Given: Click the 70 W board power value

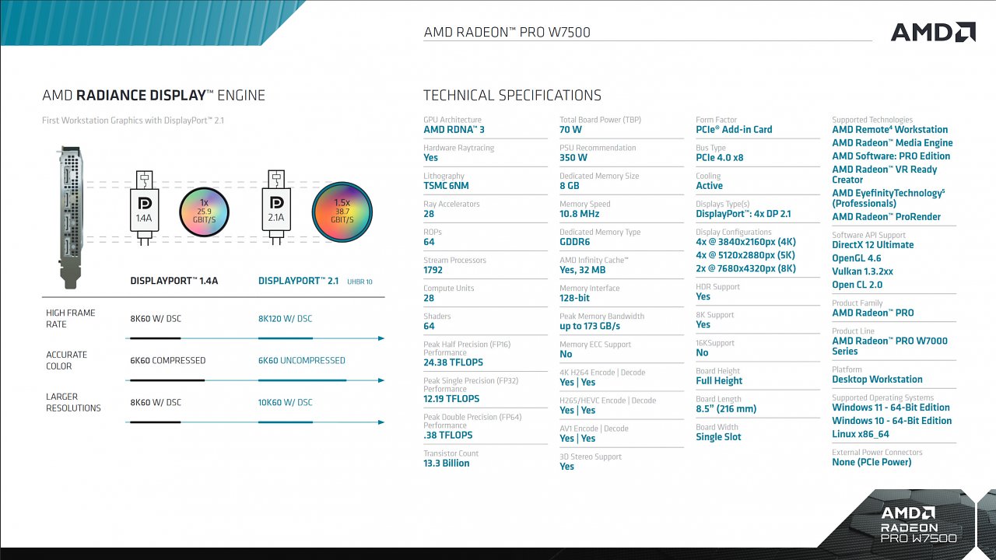Looking at the screenshot, I should click(x=570, y=130).
